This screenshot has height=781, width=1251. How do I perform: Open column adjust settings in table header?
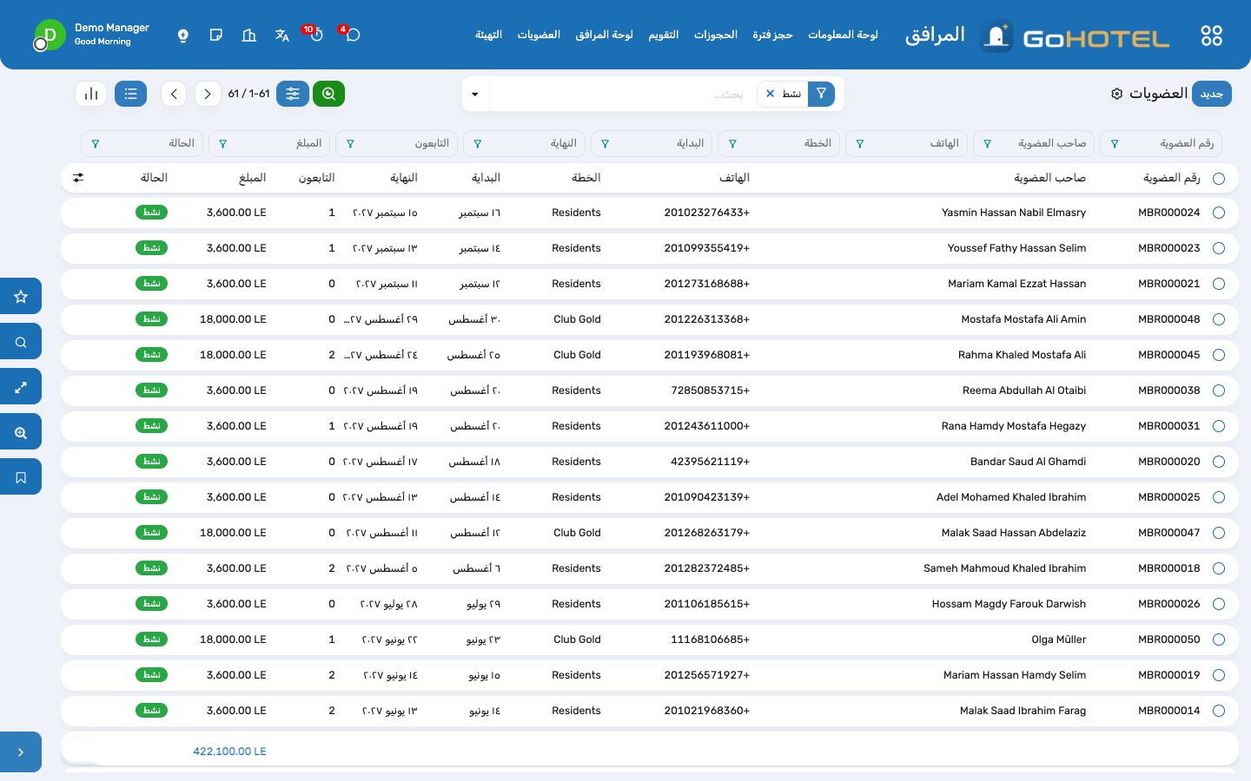click(78, 177)
